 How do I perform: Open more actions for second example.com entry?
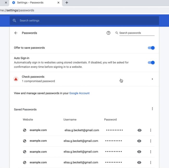pyautogui.click(x=151, y=141)
